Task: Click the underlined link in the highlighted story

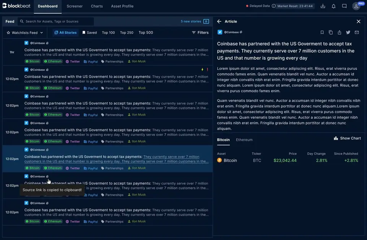Action: point(116,159)
